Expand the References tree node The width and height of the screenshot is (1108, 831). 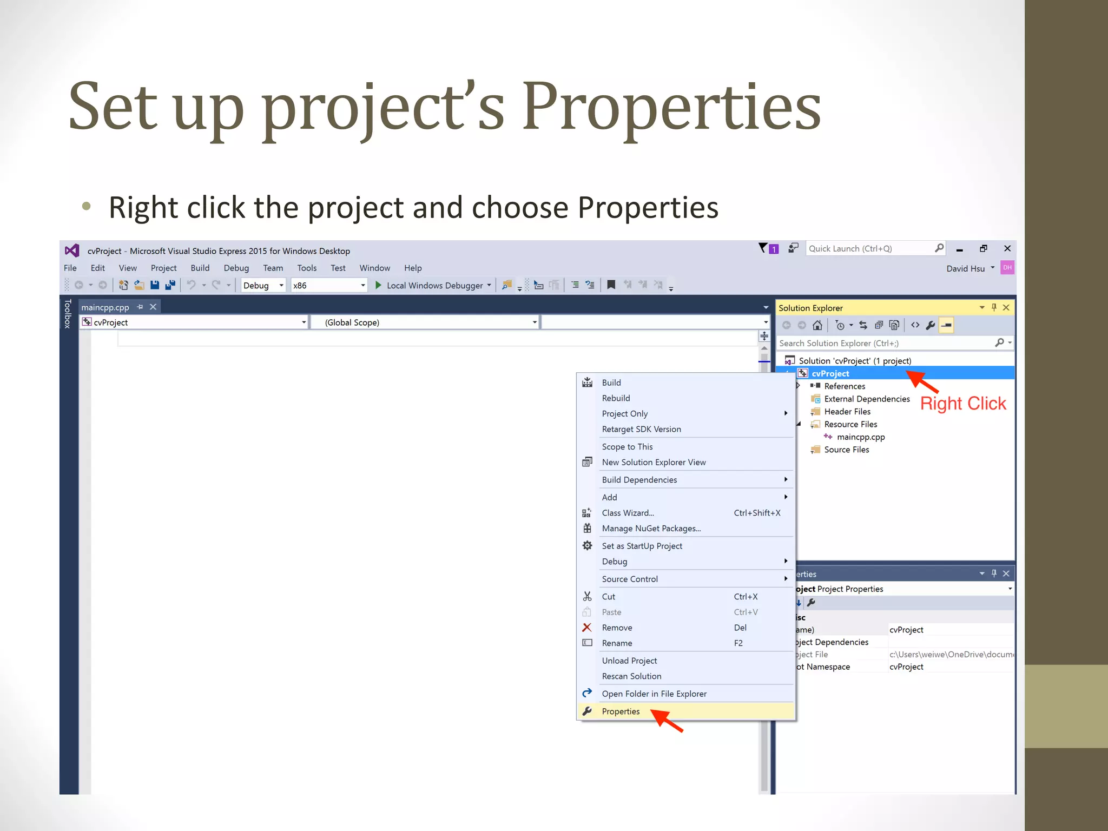[x=798, y=386]
